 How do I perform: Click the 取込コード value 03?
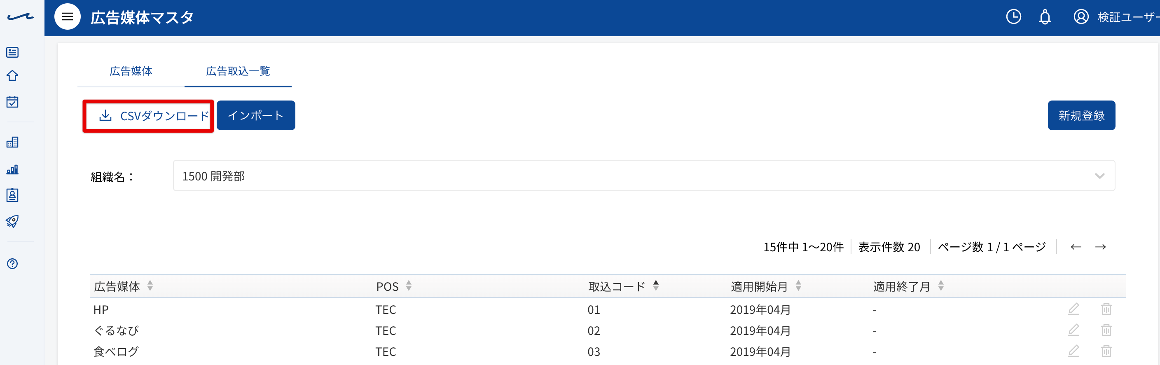tap(594, 351)
